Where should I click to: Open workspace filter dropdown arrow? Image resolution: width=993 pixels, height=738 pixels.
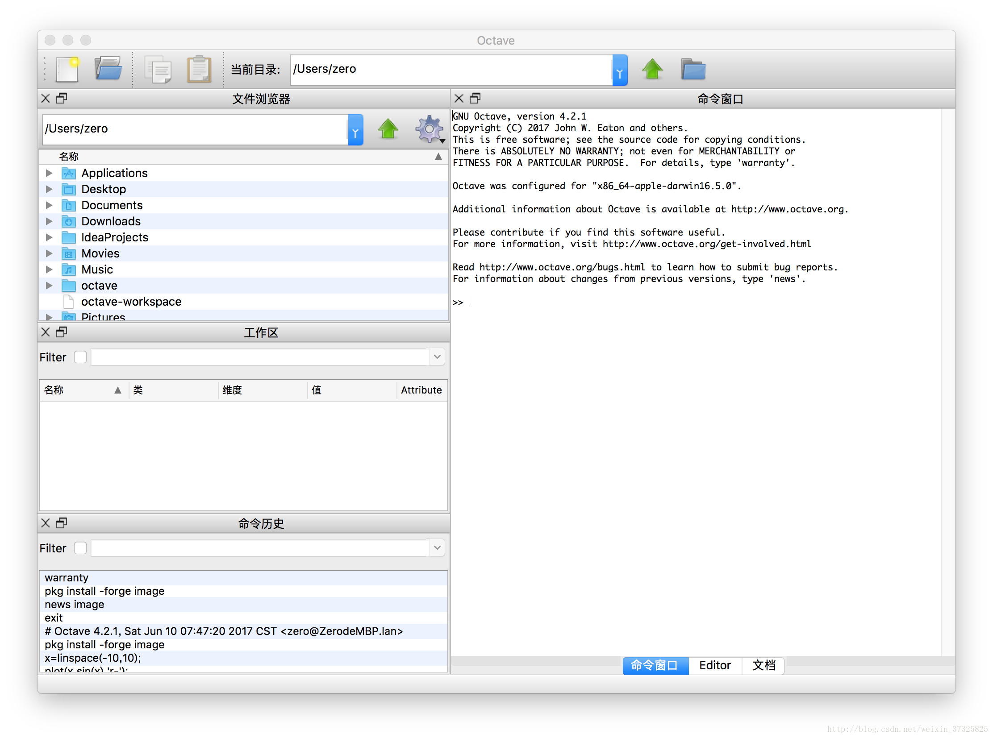click(437, 357)
